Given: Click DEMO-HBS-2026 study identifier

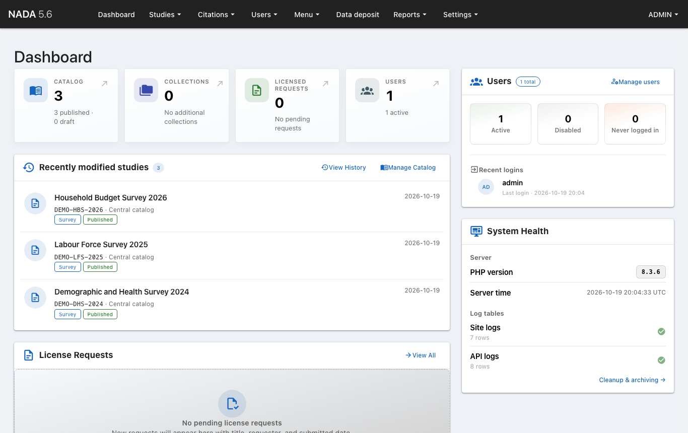Looking at the screenshot, I should pyautogui.click(x=79, y=210).
